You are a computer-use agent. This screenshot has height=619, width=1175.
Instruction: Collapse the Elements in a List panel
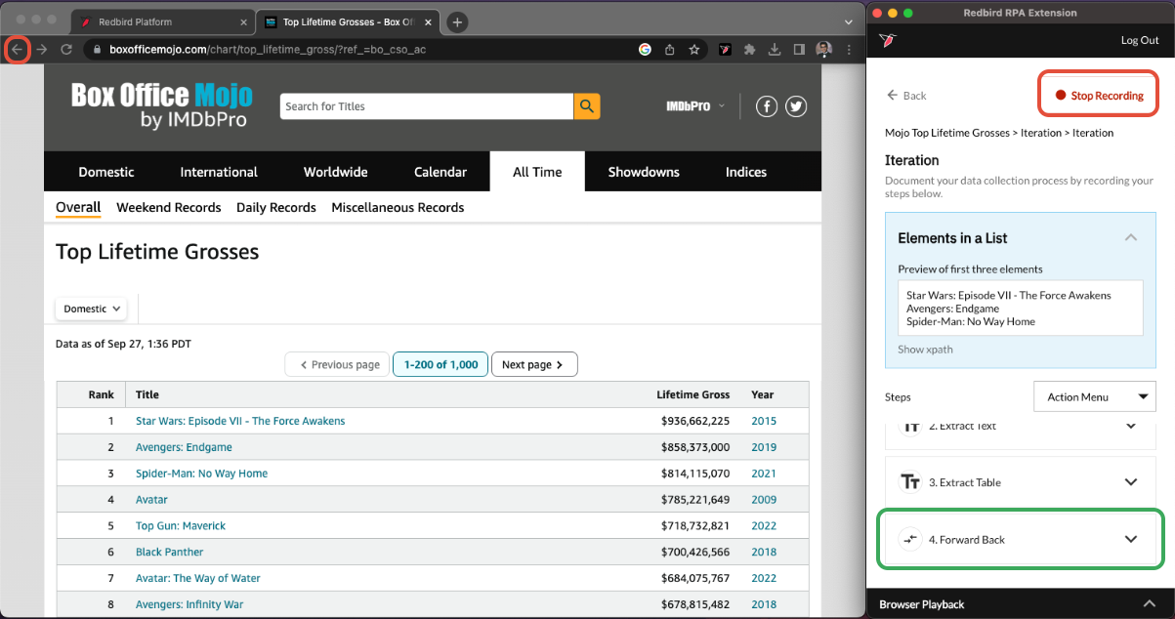1131,237
